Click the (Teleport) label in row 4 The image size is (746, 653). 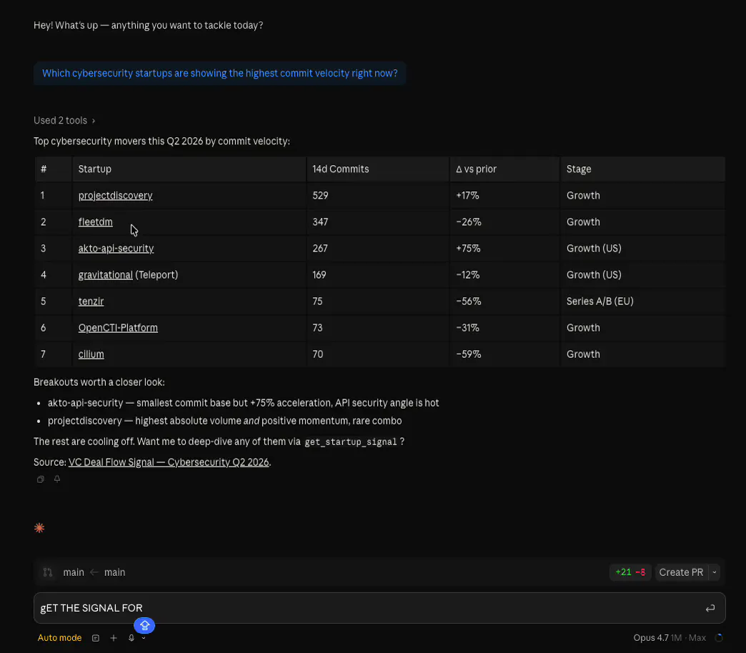(156, 275)
